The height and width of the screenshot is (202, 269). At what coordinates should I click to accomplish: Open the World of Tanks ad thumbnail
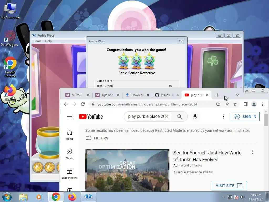point(127,170)
